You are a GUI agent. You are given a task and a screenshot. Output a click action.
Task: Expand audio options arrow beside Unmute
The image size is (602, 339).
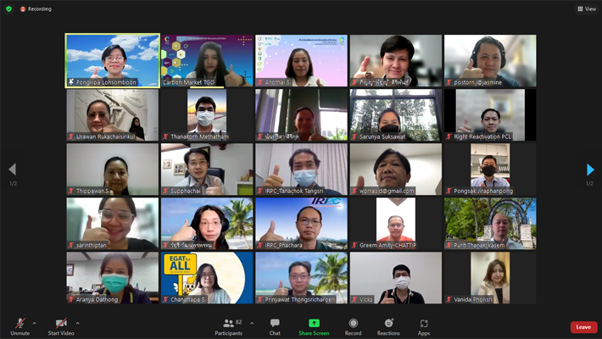pos(34,323)
